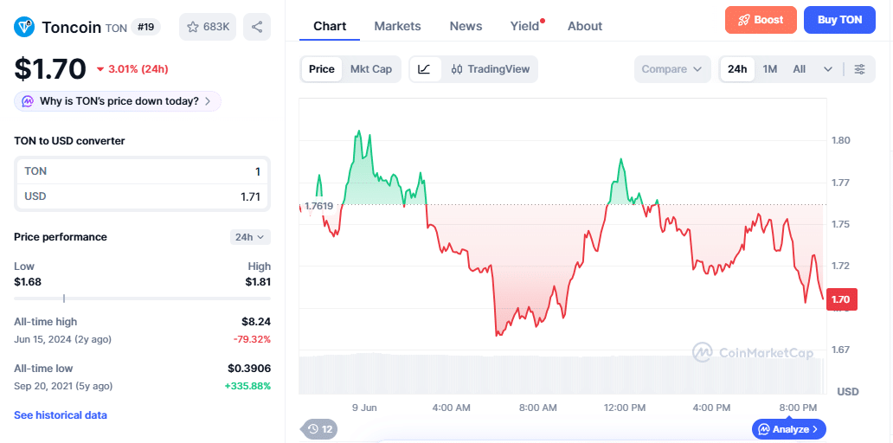
Task: Click the -79.32% percentage
Action: (x=252, y=339)
